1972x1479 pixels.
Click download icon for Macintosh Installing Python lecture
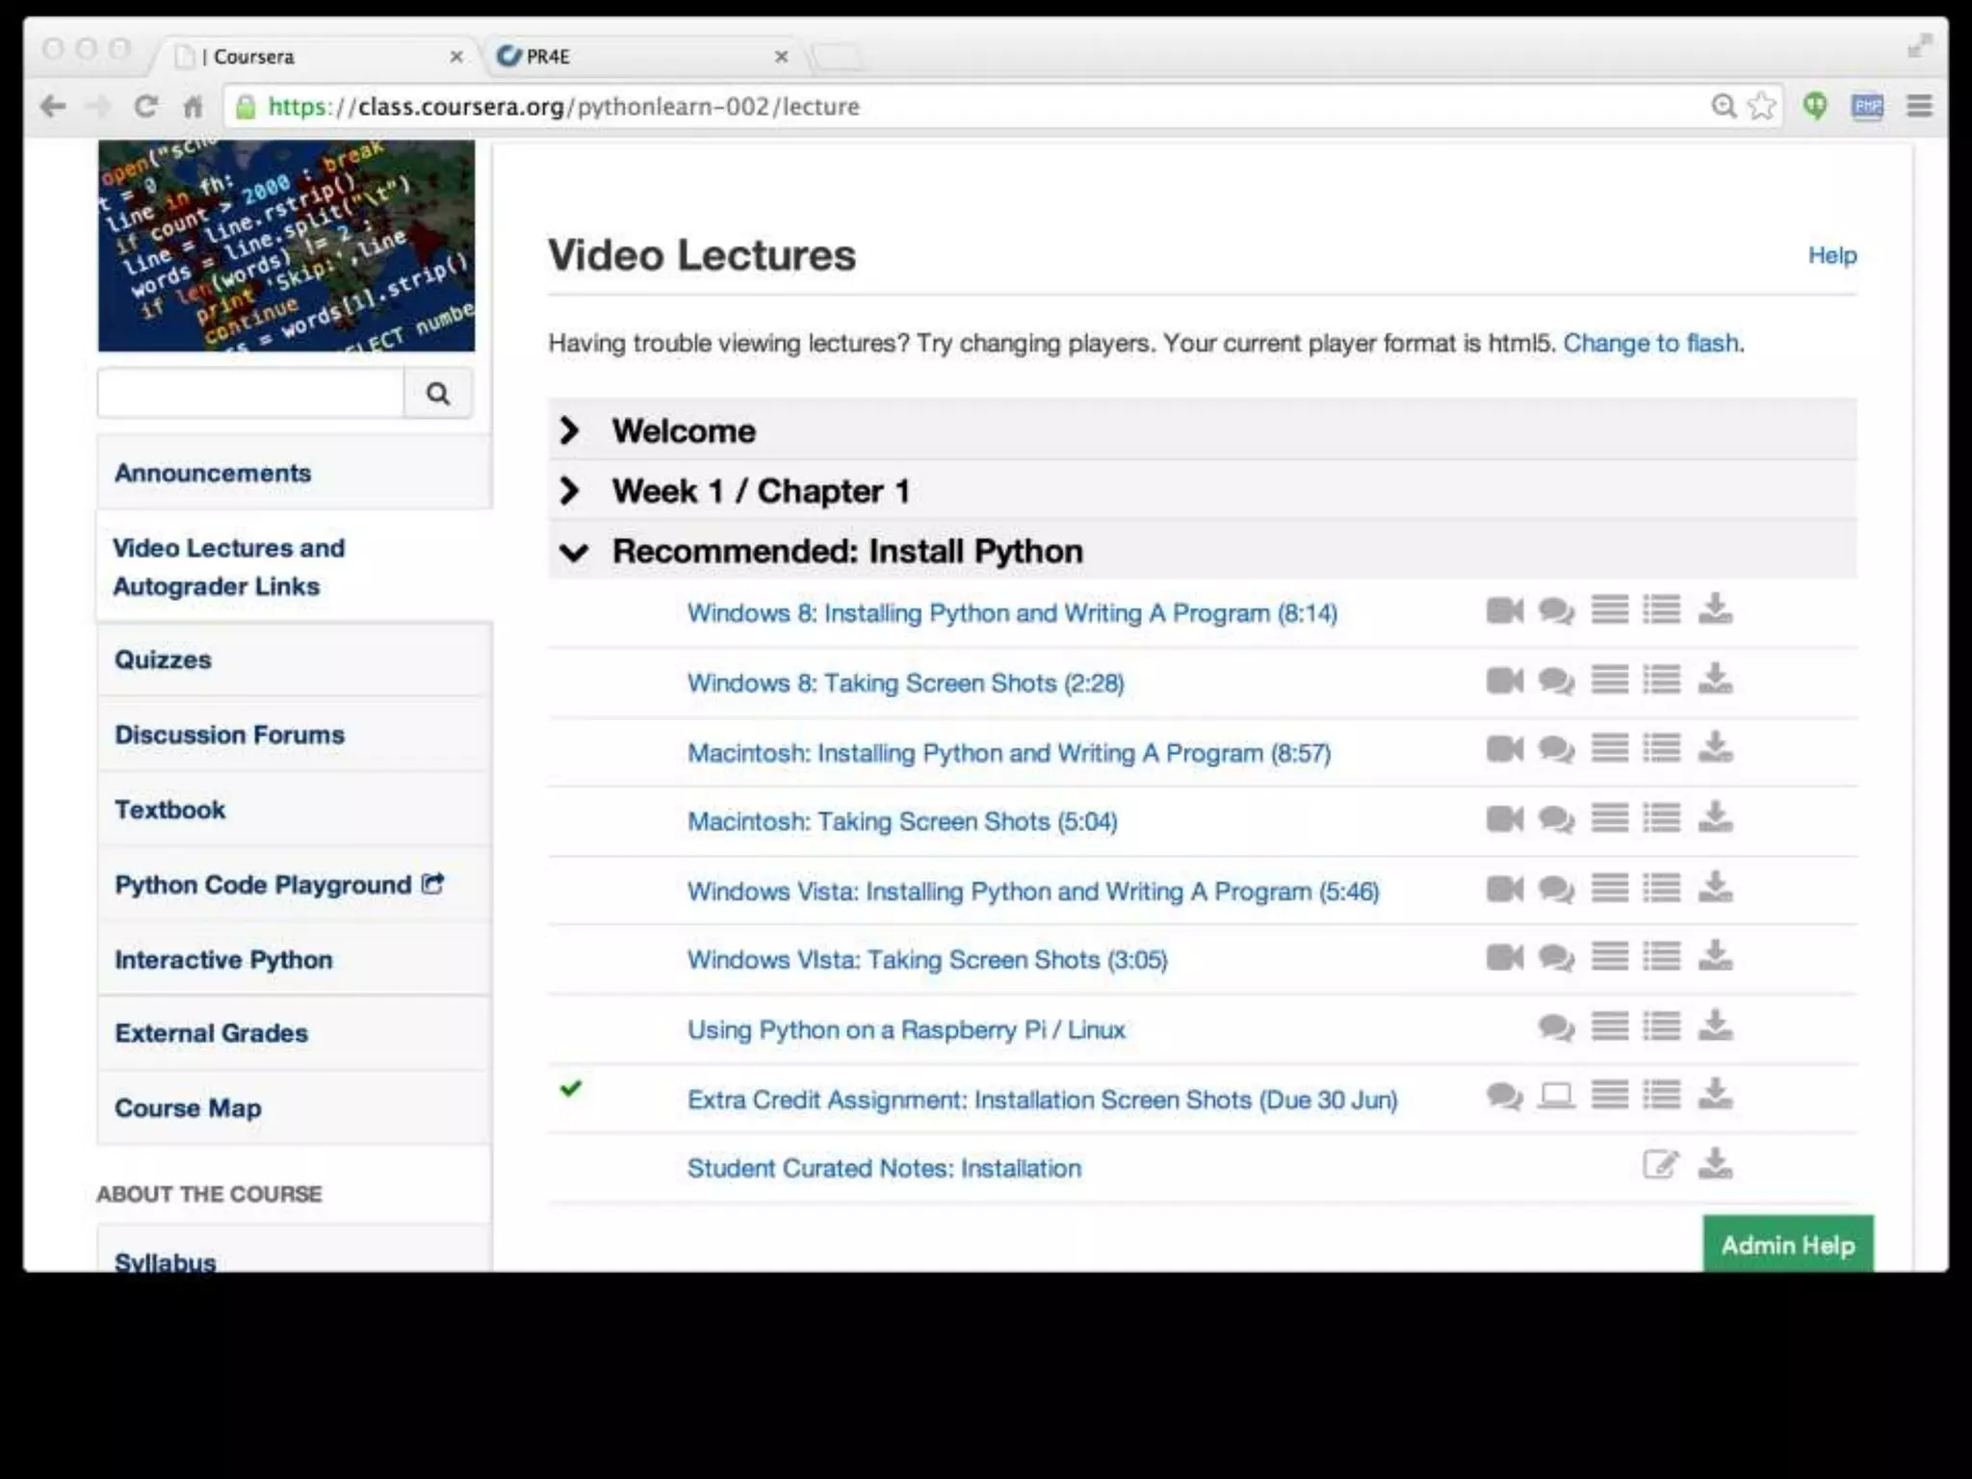(1715, 748)
